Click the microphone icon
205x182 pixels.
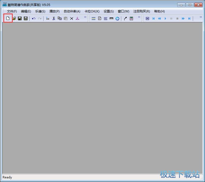pos(125,18)
